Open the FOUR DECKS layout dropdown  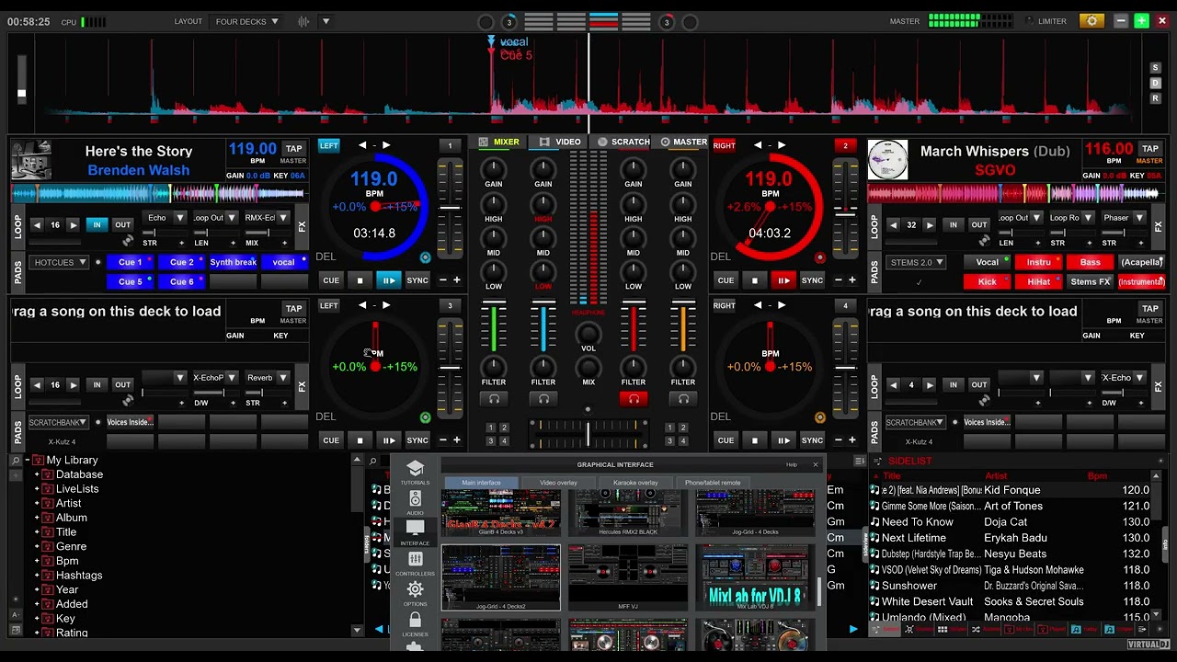246,21
